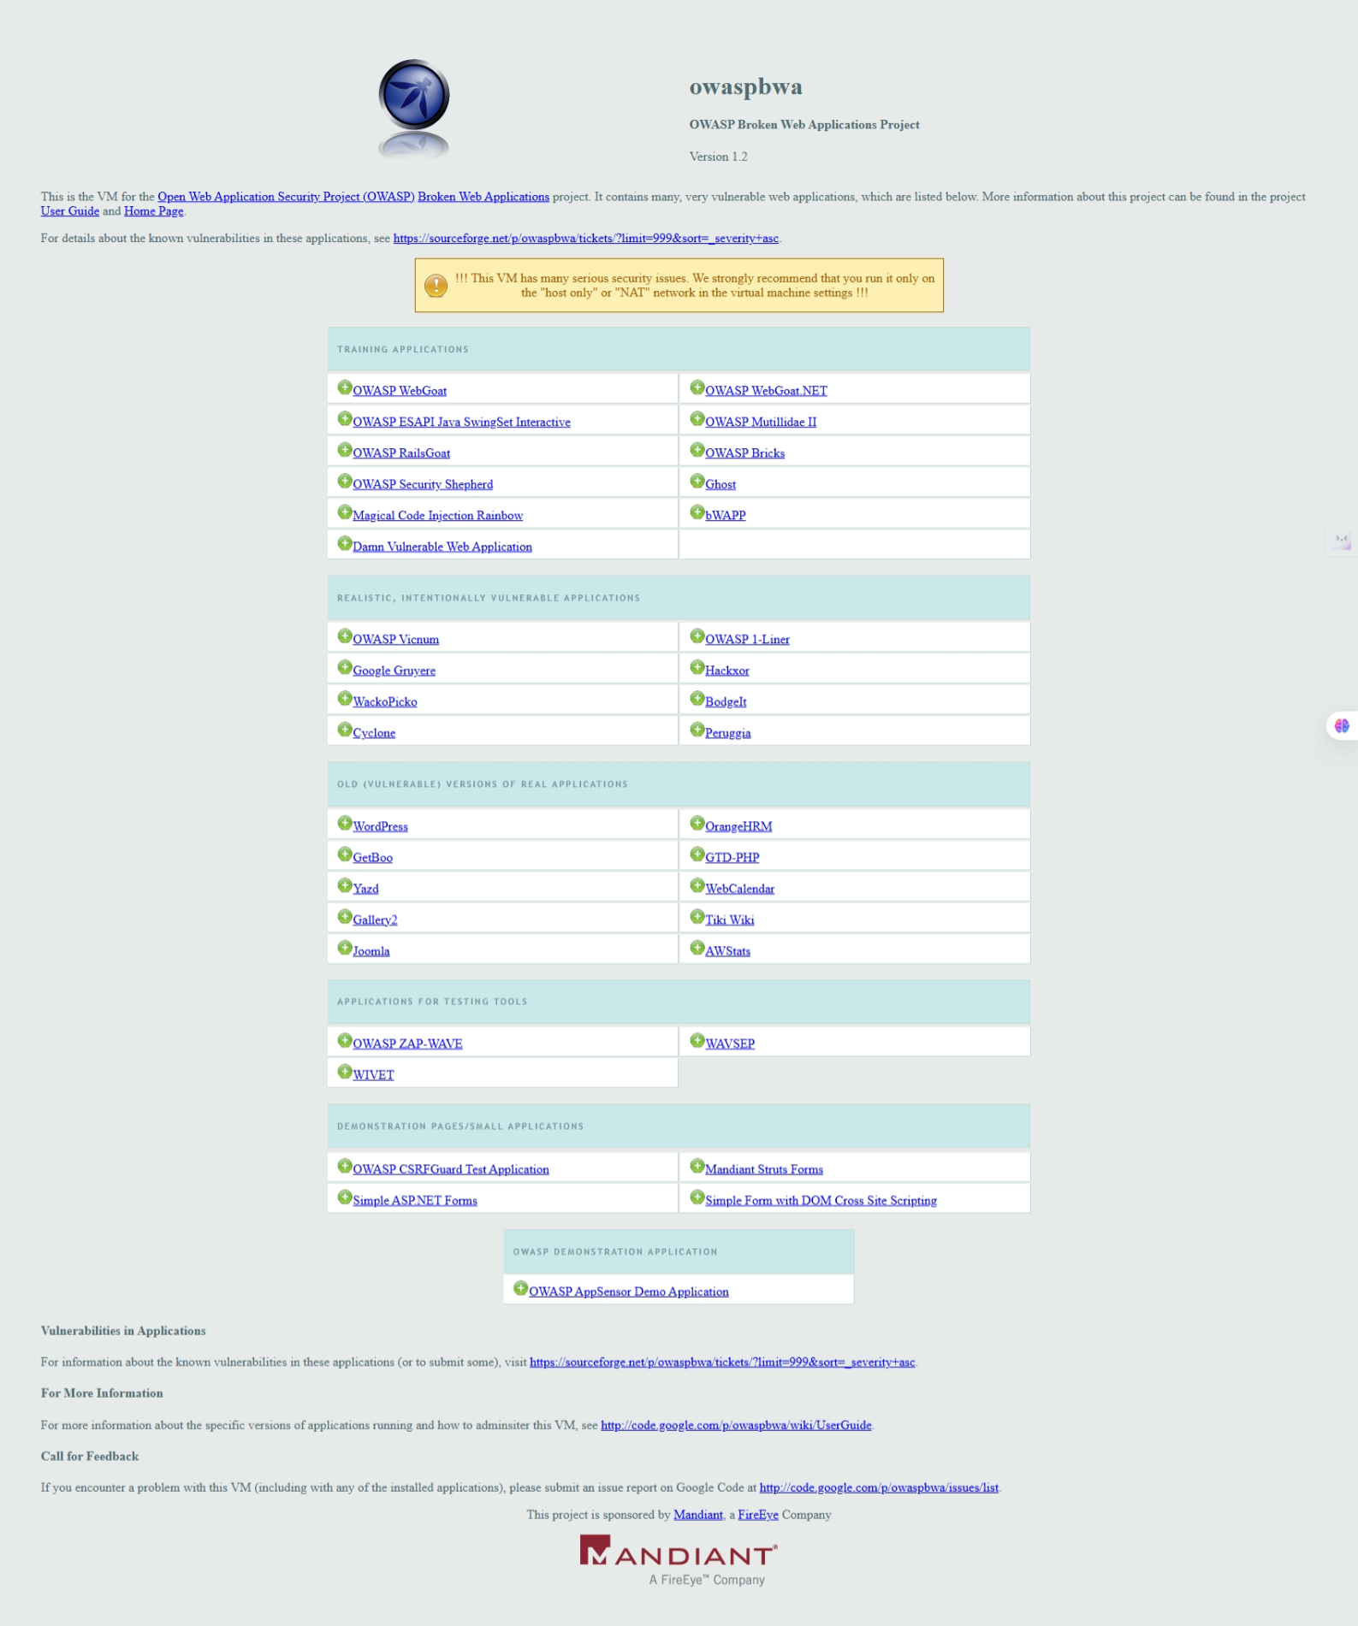Click the warning exclamation icon in yellow banner

(436, 286)
